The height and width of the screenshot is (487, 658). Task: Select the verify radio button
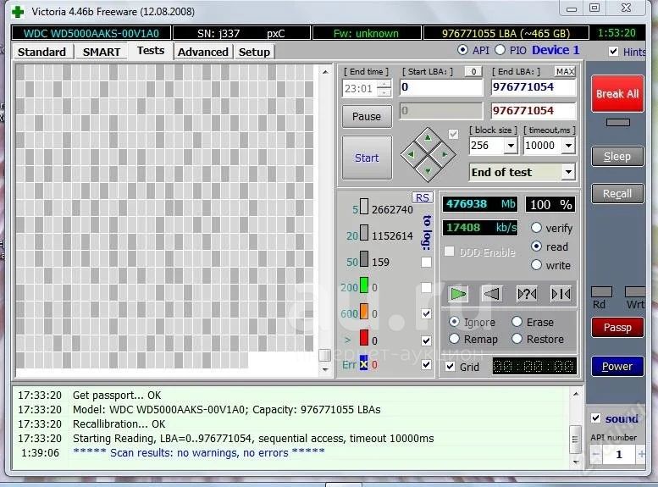(536, 228)
